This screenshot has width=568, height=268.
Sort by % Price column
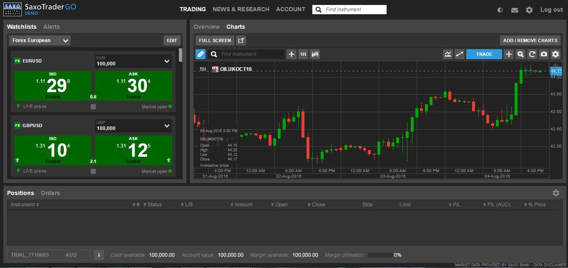click(x=535, y=205)
